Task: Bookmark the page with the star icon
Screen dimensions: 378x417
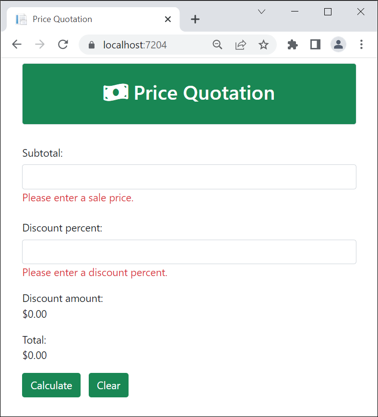Action: pos(264,44)
